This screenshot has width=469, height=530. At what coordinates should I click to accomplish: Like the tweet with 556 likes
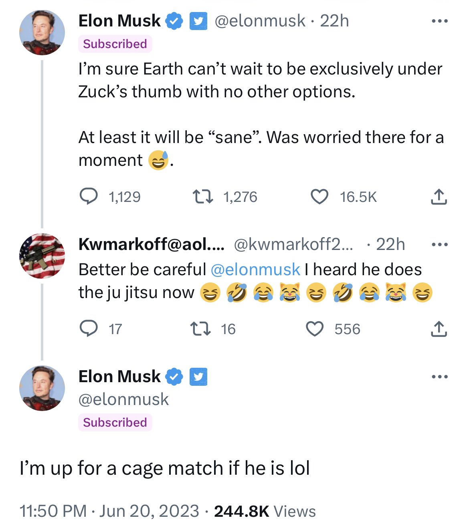tap(315, 329)
